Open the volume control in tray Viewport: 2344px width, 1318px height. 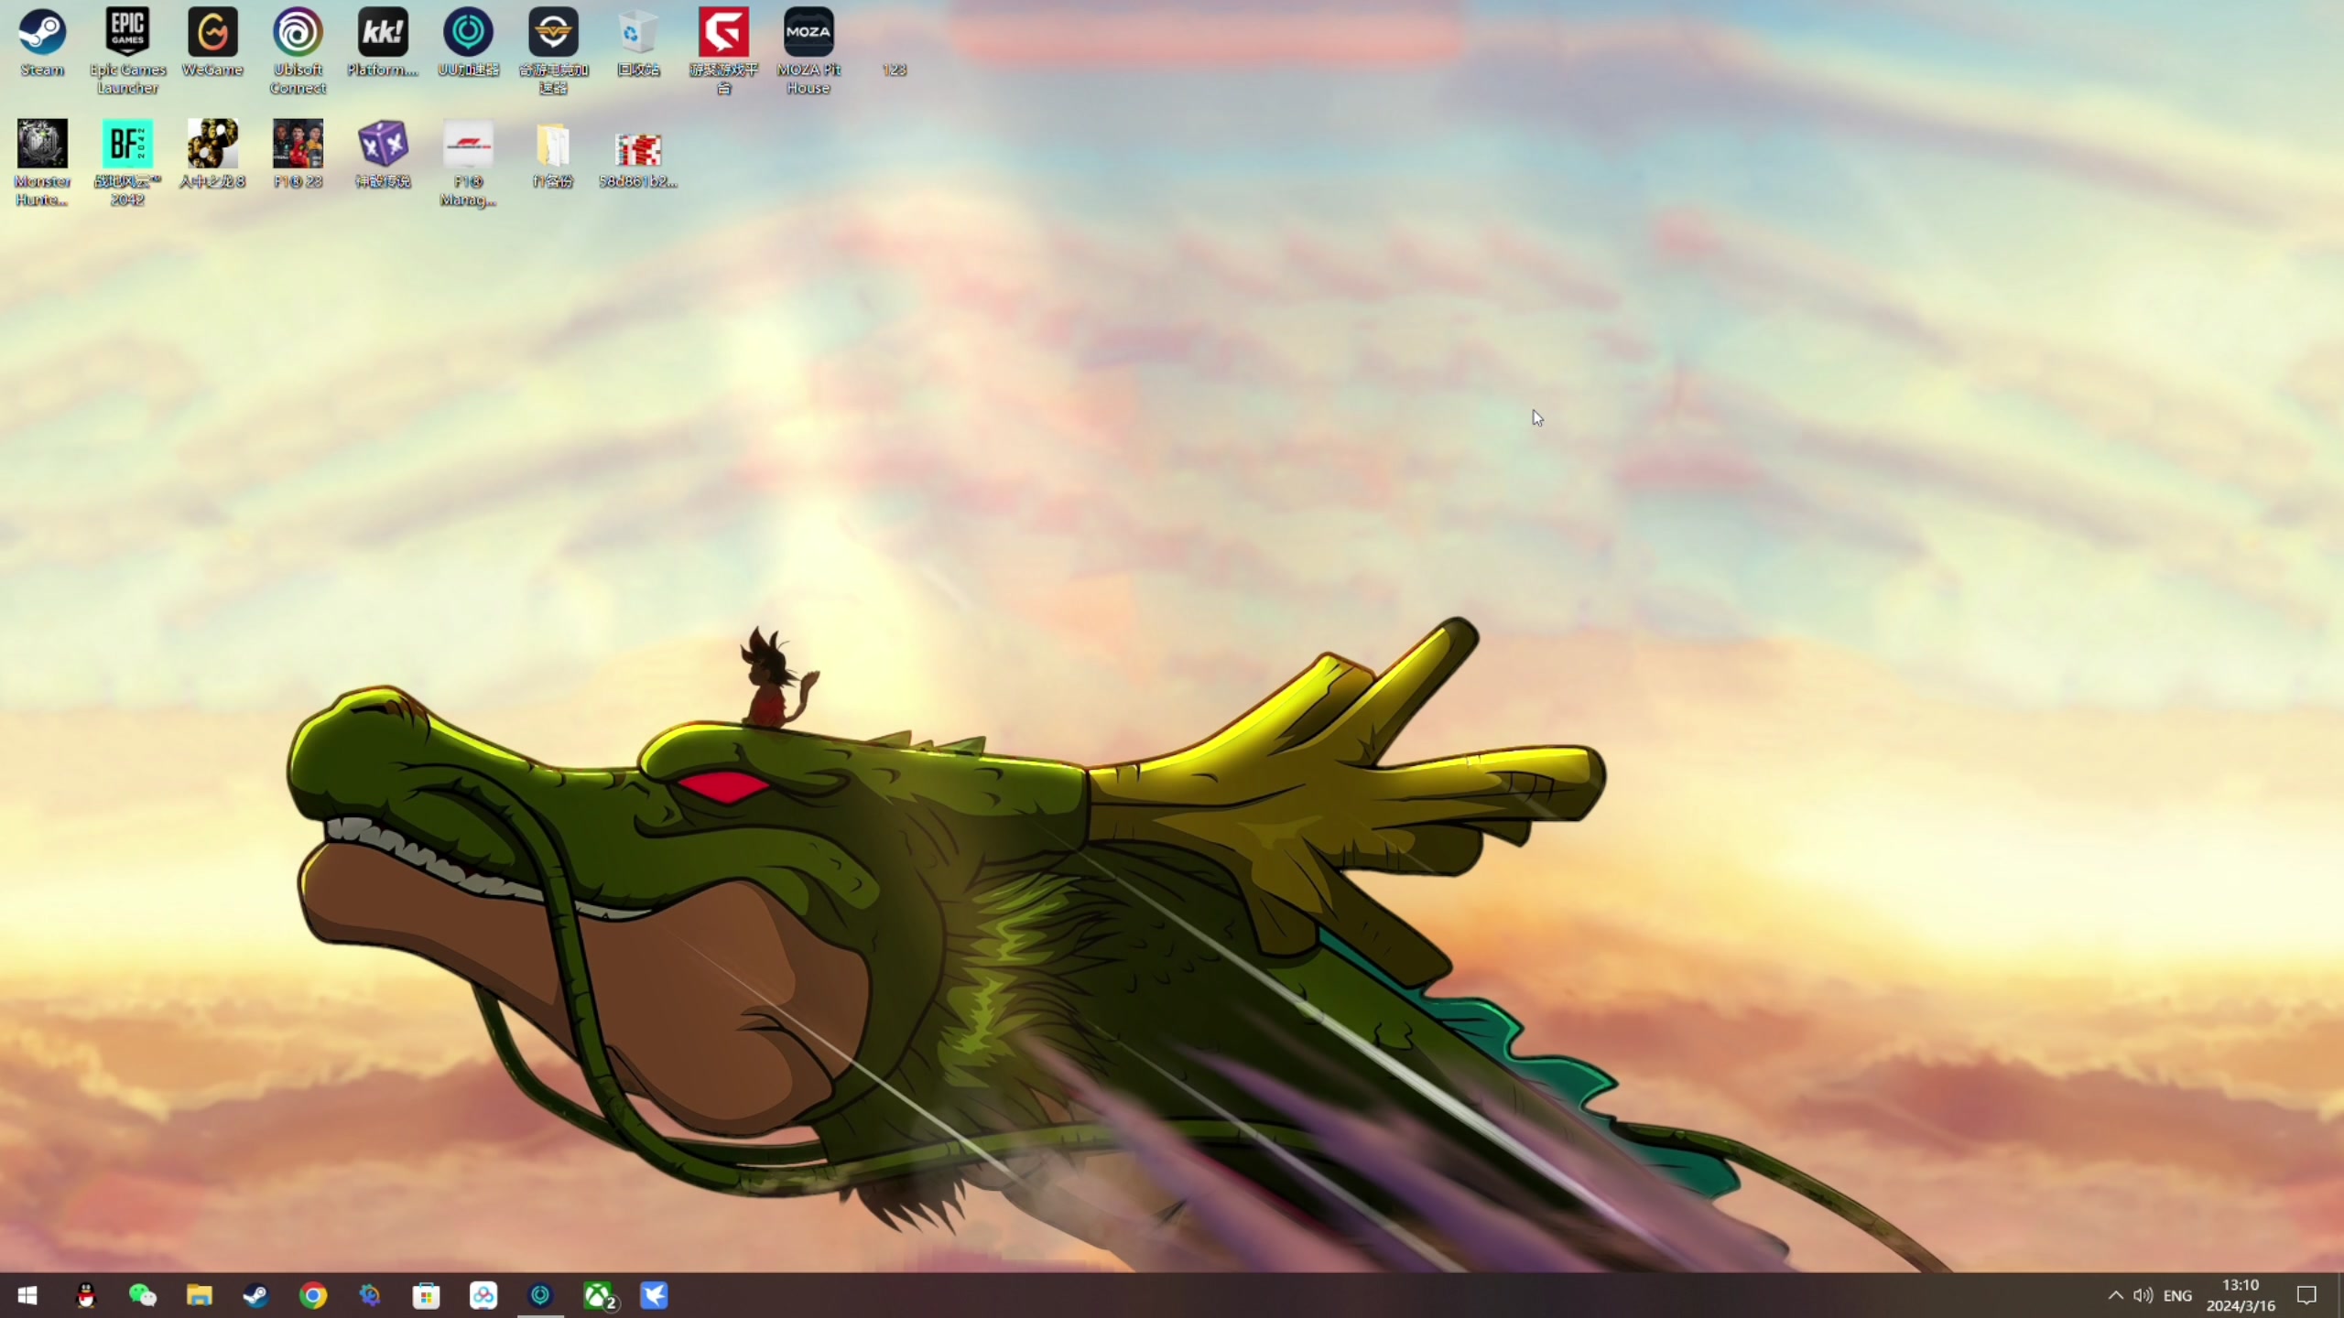(2143, 1295)
